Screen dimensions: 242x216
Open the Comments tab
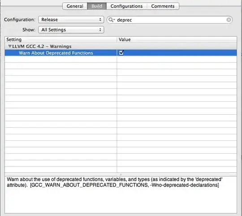[163, 6]
